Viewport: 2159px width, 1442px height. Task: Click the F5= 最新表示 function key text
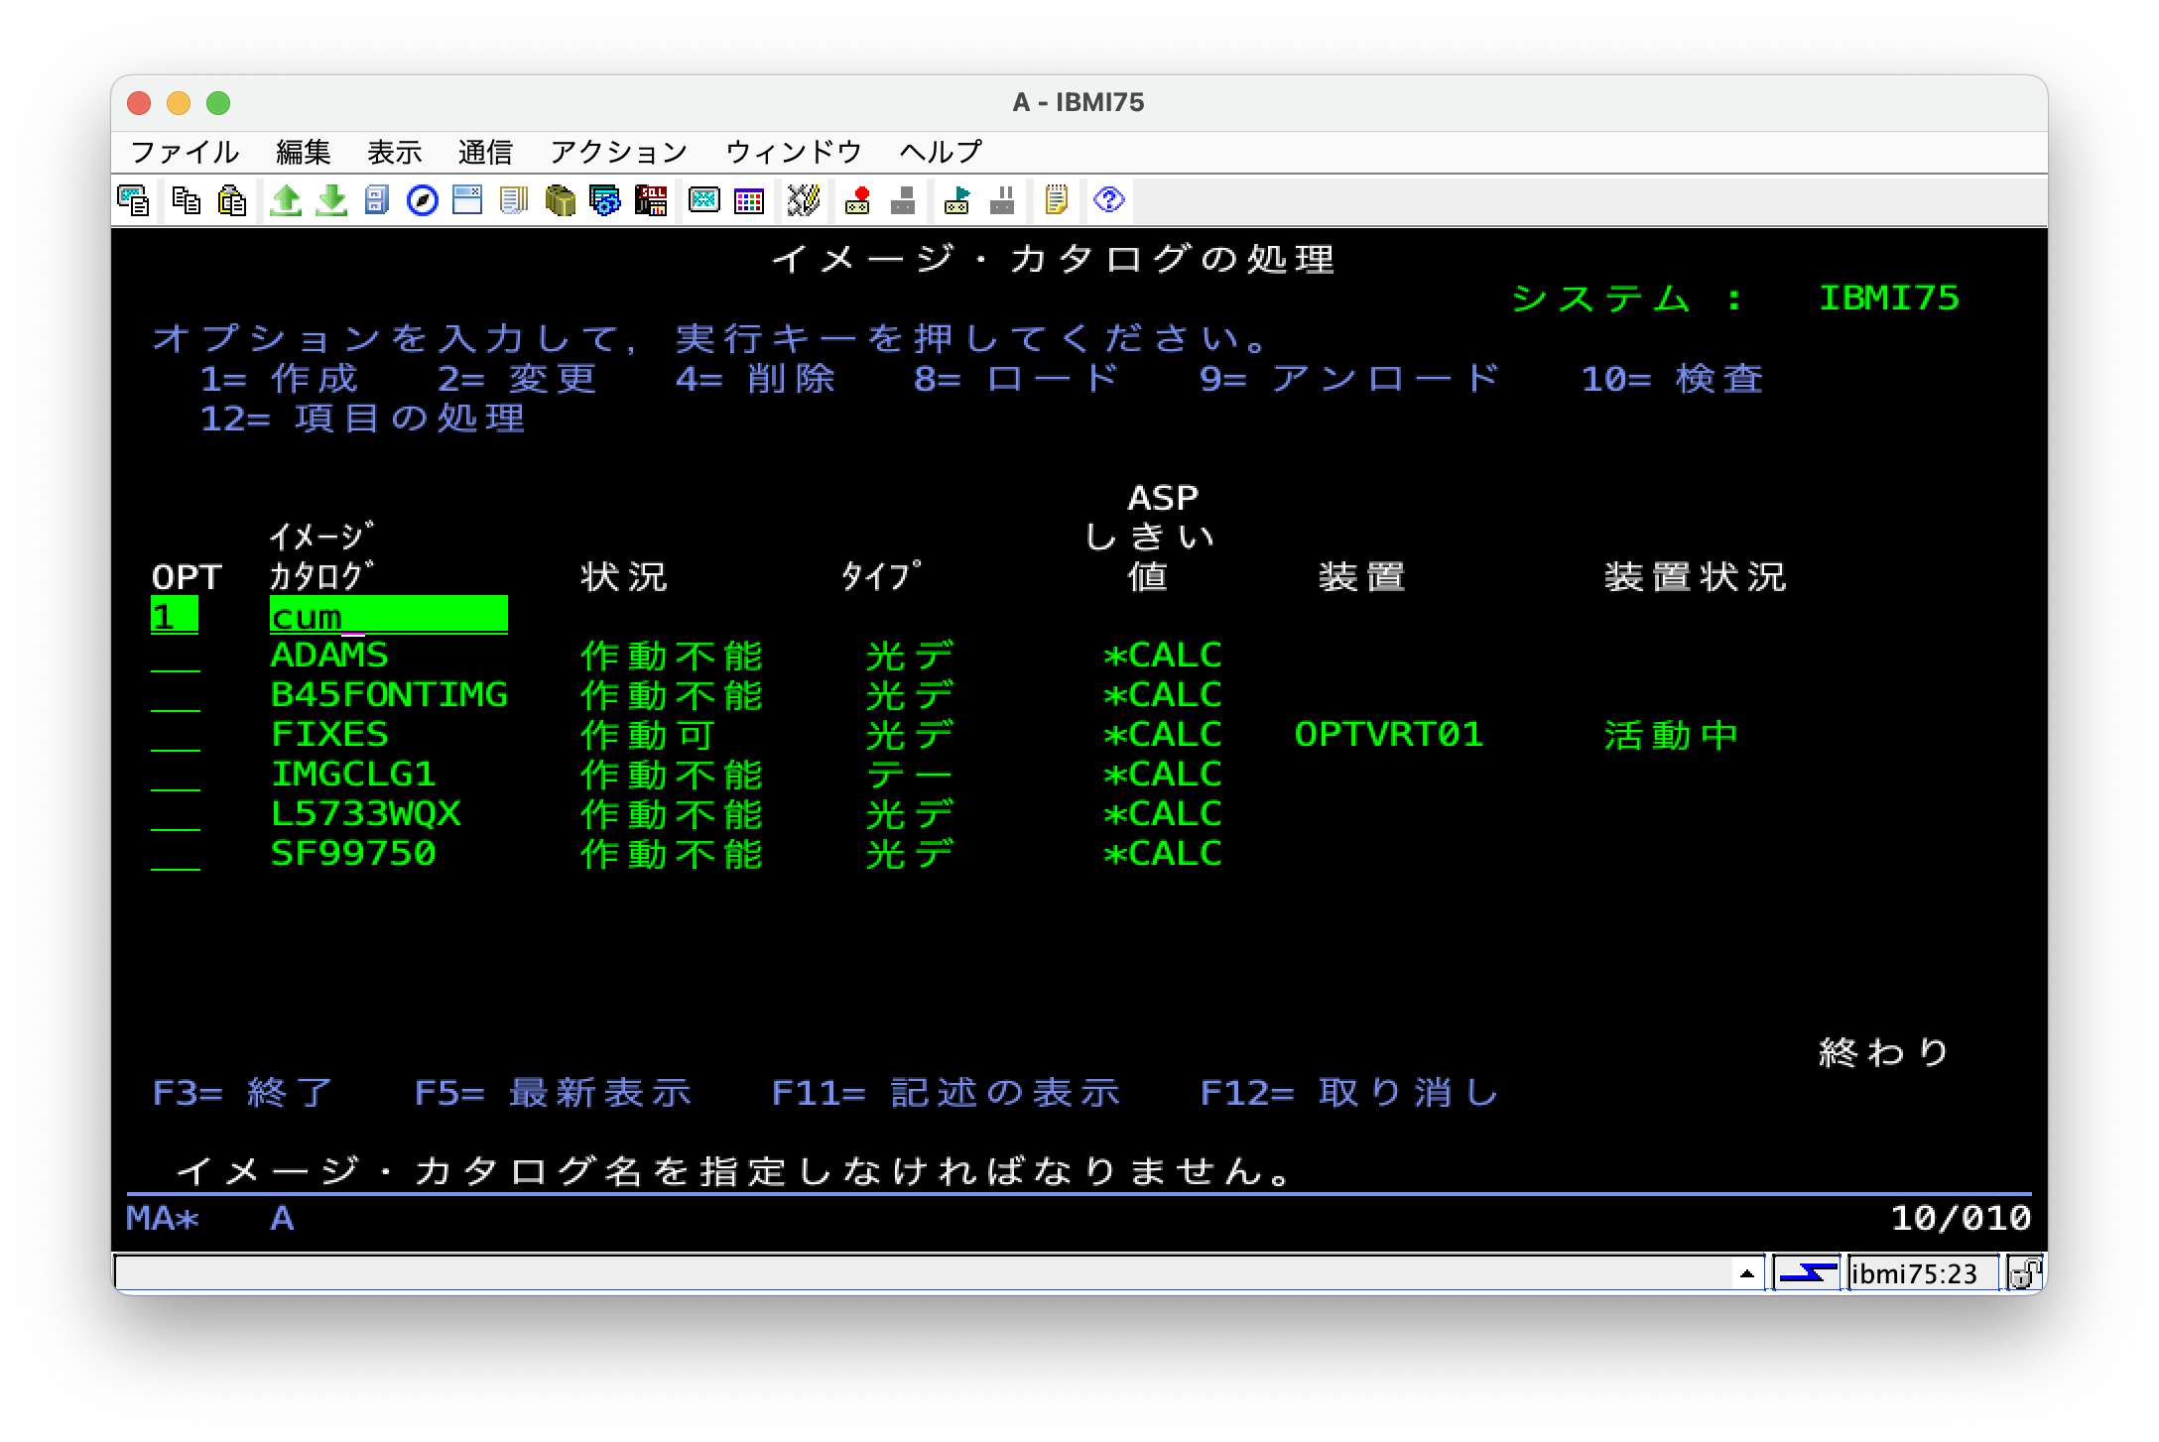[553, 1093]
